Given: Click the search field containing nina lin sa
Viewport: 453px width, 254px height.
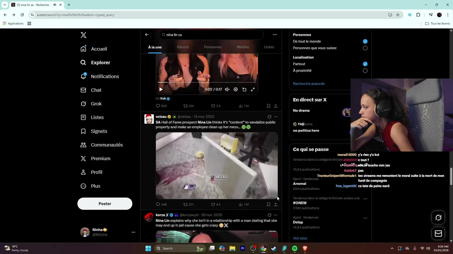Looking at the screenshot, I should [x=211, y=35].
